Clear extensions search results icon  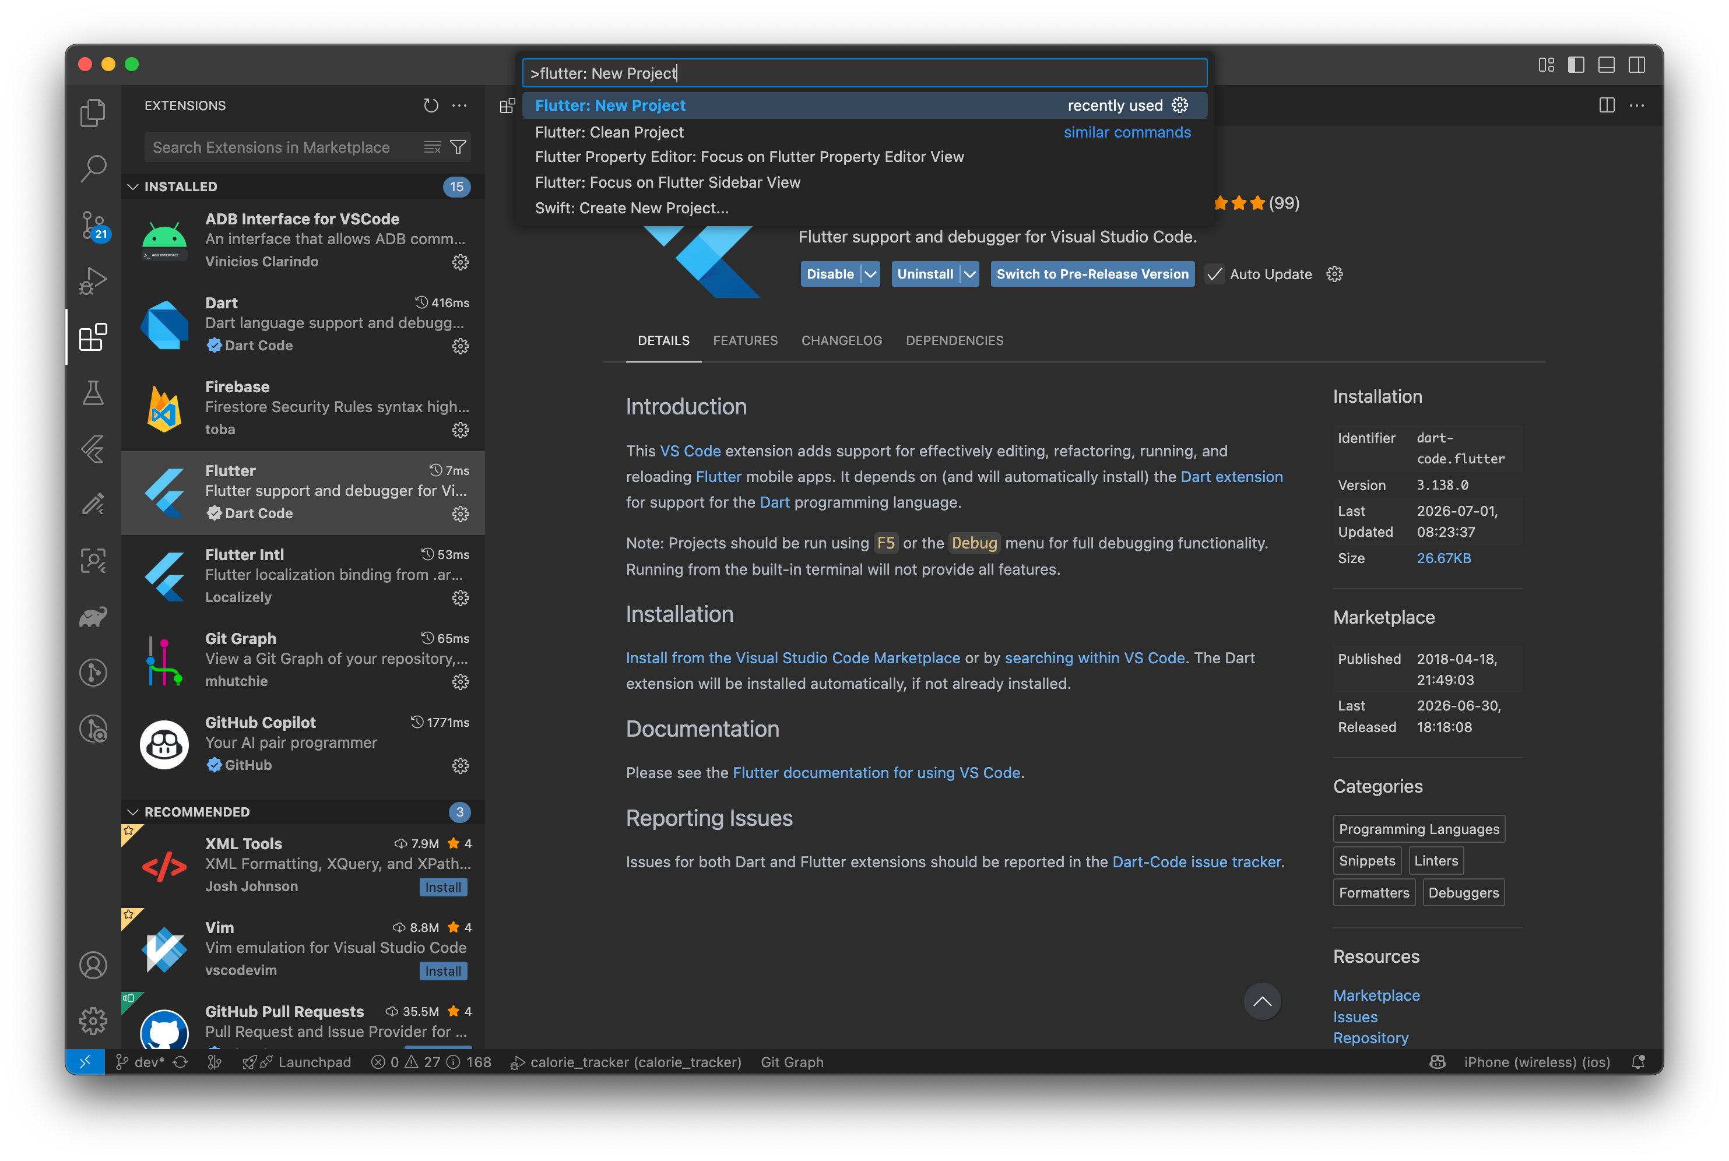pyautogui.click(x=433, y=147)
